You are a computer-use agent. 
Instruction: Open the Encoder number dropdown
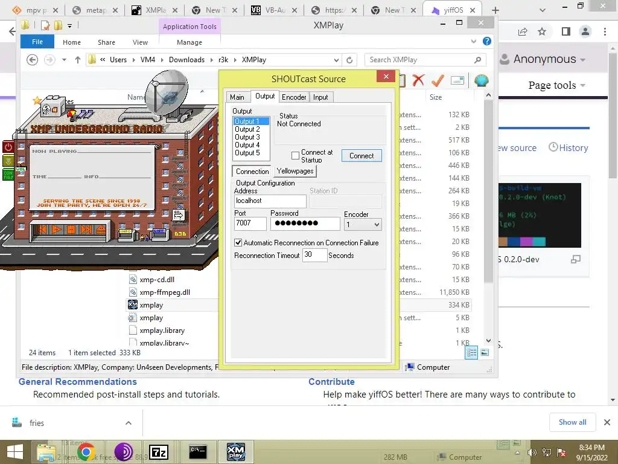point(377,225)
